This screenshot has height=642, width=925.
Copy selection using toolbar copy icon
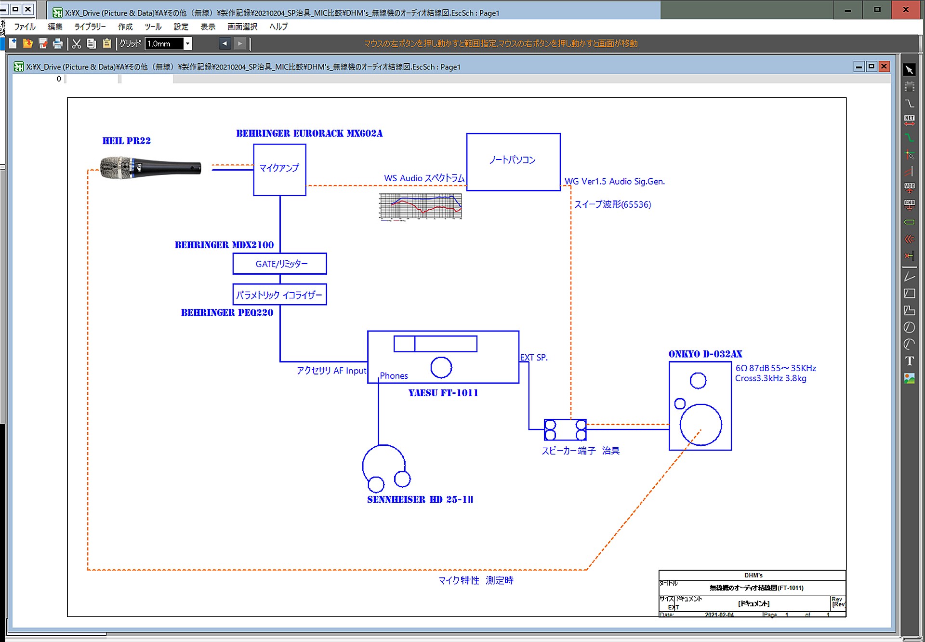tap(92, 43)
